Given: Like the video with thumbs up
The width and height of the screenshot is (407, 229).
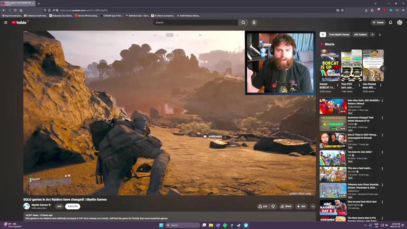Looking at the screenshot, I should 263,206.
